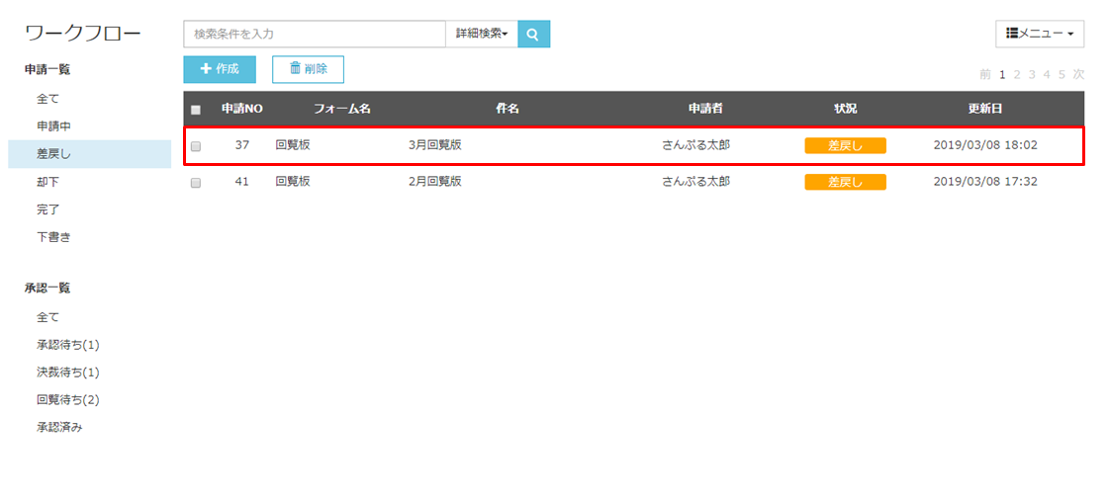
Task: Click the フォーム名 column header
Action: [x=342, y=109]
